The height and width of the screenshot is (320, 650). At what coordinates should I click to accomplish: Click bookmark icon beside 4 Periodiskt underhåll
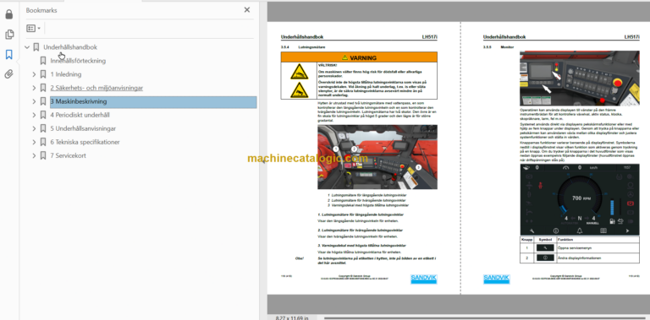point(43,116)
